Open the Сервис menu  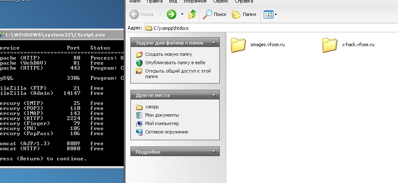221,1
